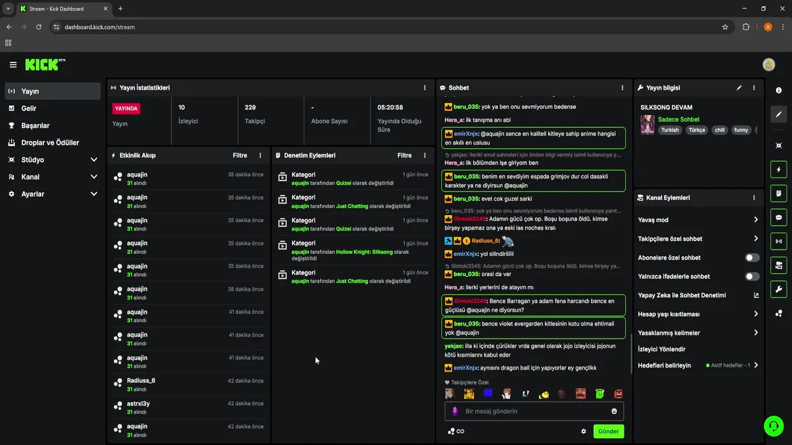
Task: Click the angry red face emote
Action: (618, 394)
